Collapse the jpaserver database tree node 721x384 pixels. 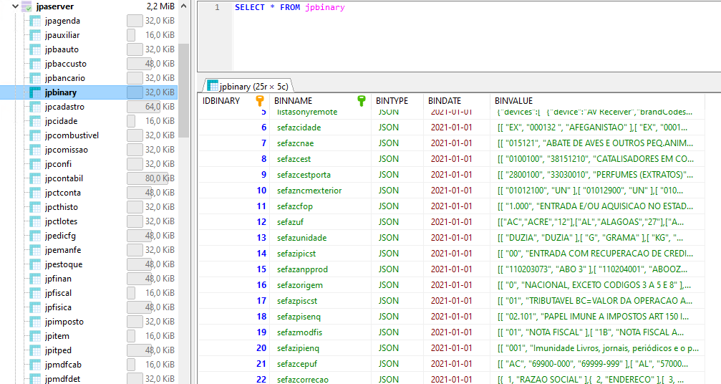pyautogui.click(x=9, y=6)
